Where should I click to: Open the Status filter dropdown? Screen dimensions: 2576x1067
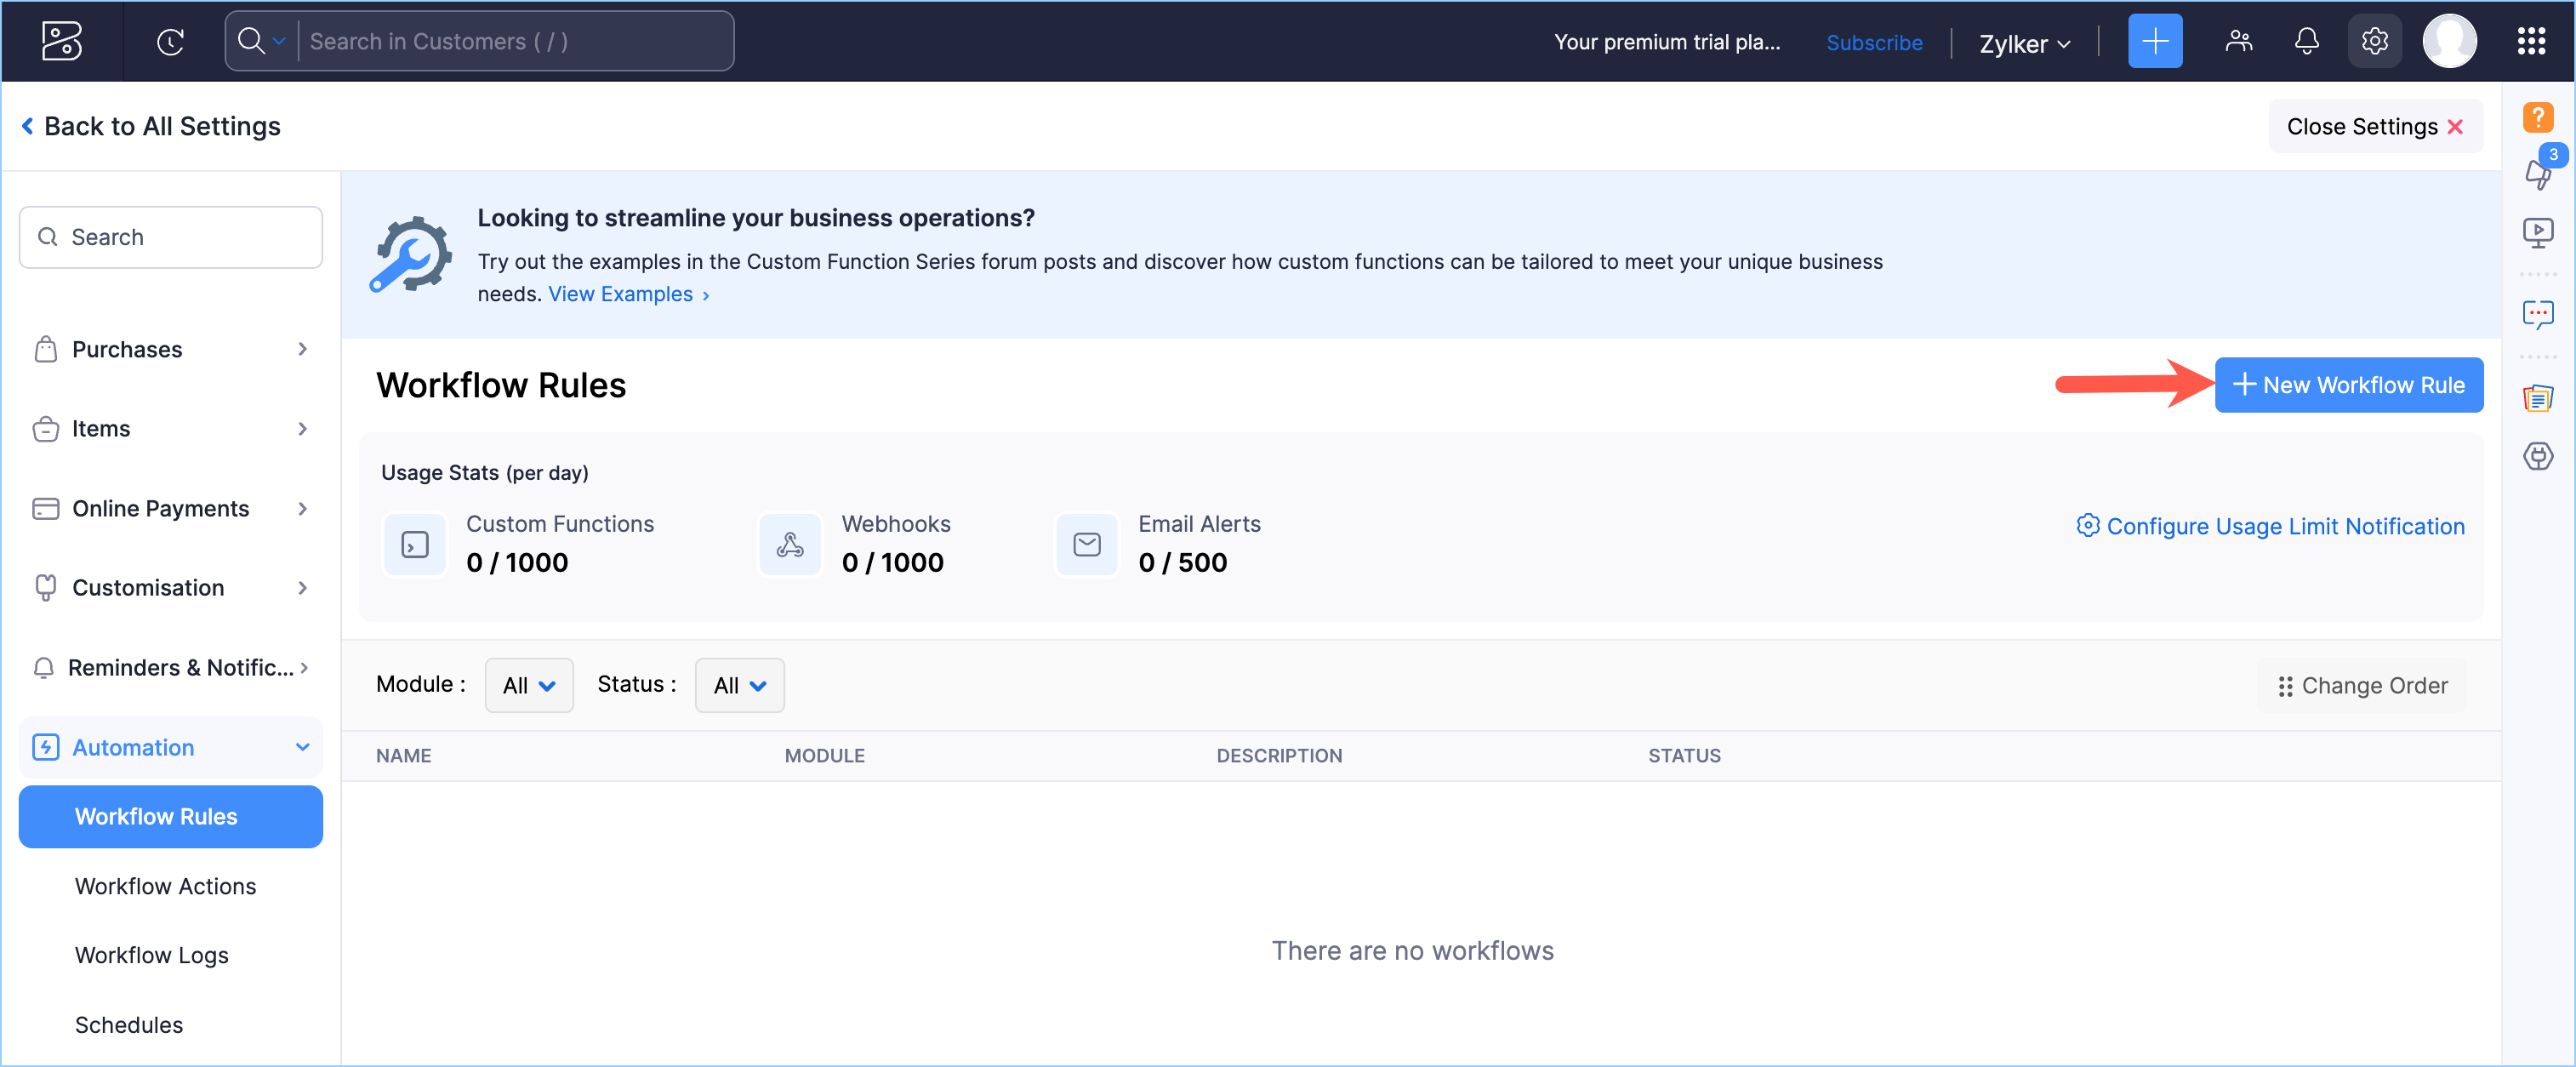tap(739, 685)
